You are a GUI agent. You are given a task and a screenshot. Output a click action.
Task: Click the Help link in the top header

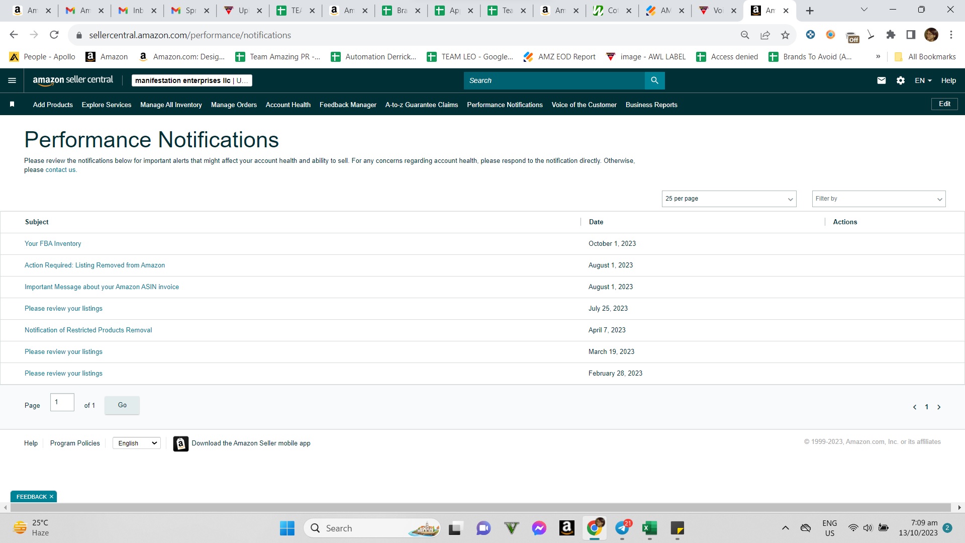tap(948, 80)
